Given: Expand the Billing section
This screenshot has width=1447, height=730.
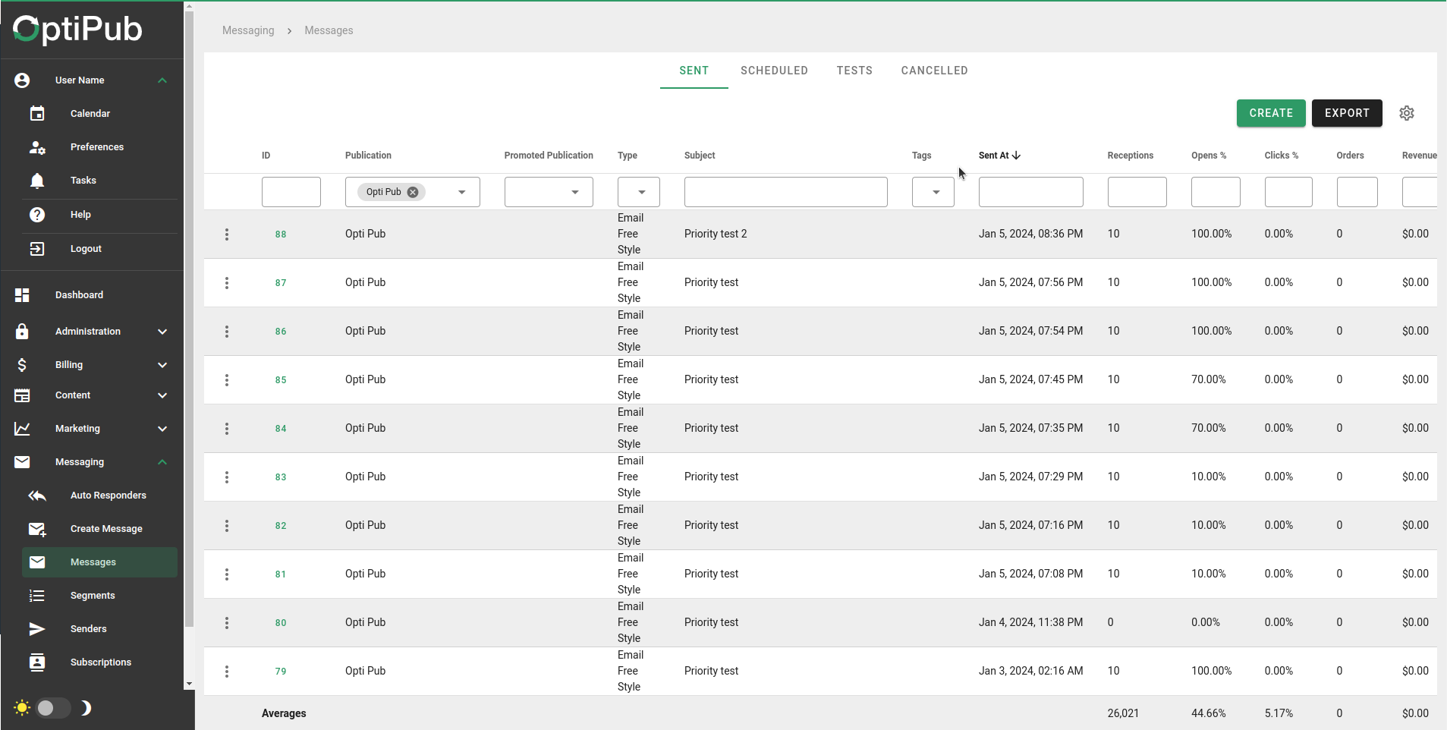Looking at the screenshot, I should pyautogui.click(x=162, y=365).
